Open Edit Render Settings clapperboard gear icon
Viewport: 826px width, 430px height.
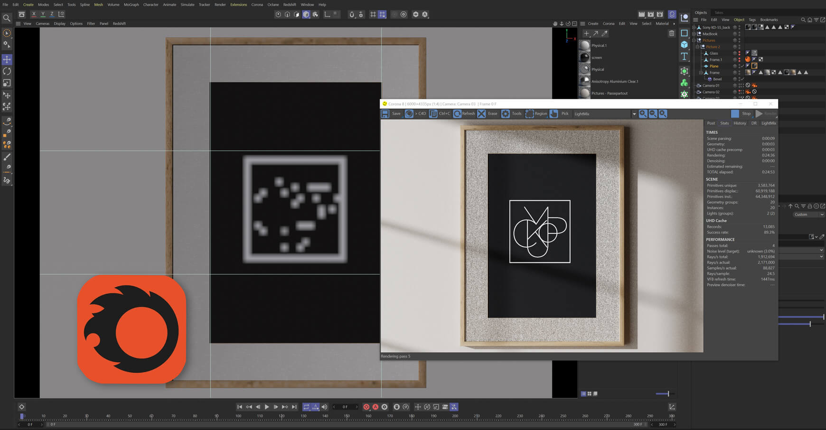click(x=659, y=14)
